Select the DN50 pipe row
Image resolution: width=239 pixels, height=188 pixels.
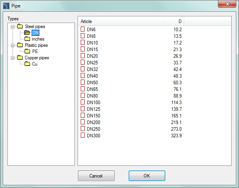tap(92, 82)
